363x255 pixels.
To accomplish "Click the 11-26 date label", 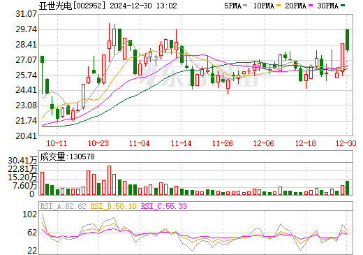I will pos(223,143).
